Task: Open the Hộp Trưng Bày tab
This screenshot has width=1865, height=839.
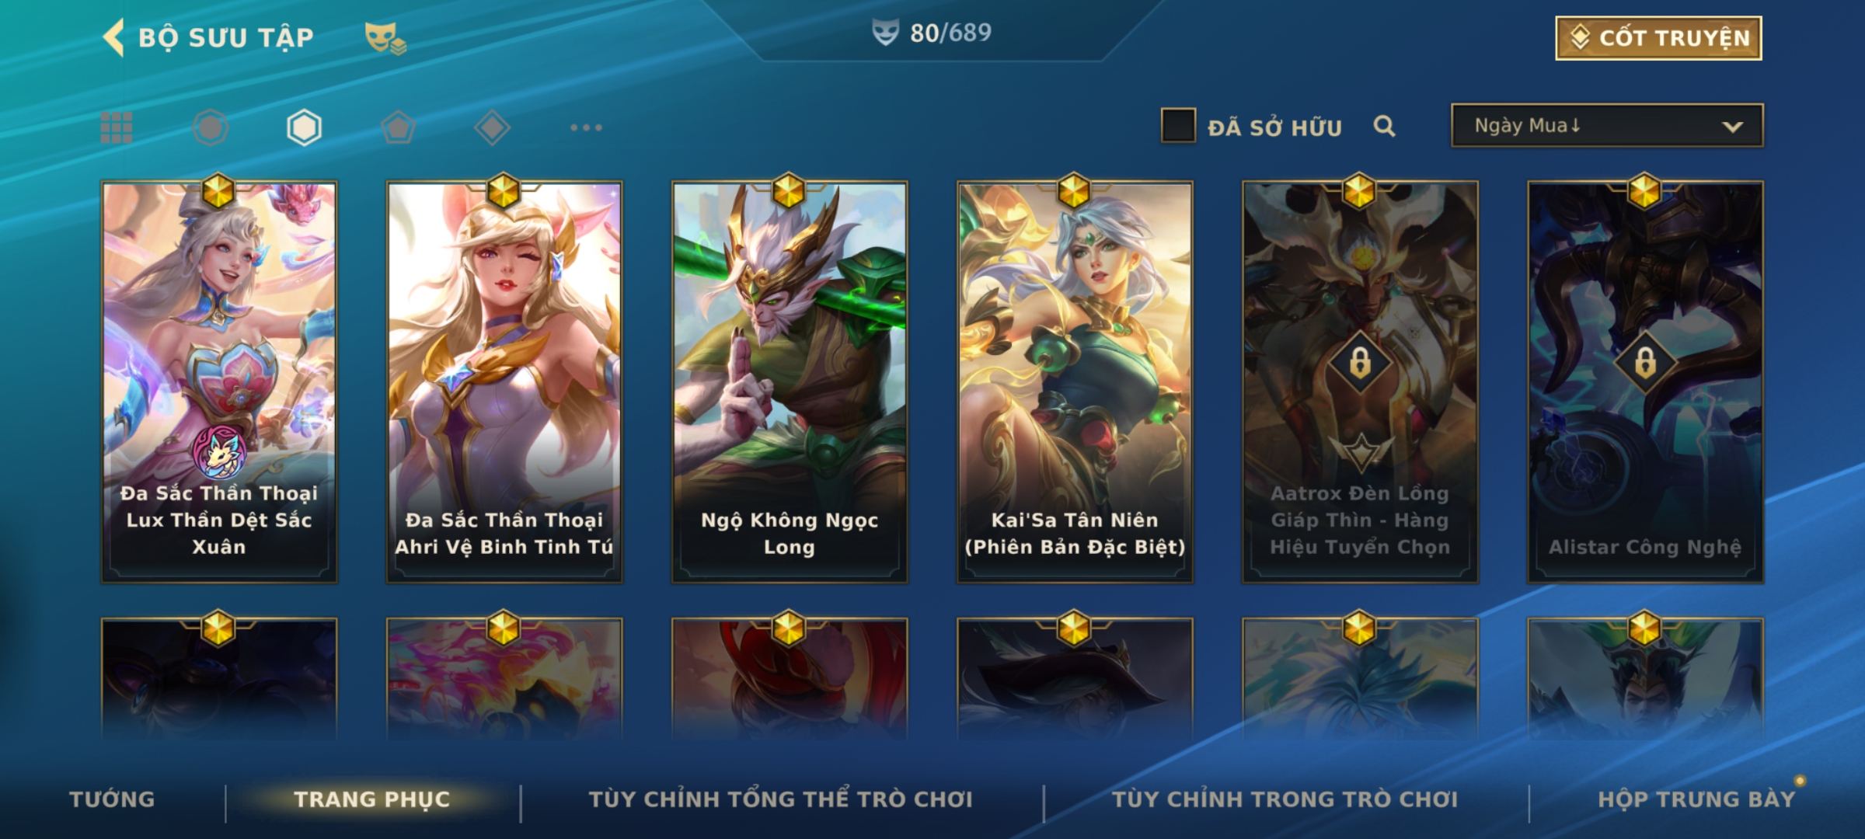Action: (1696, 799)
